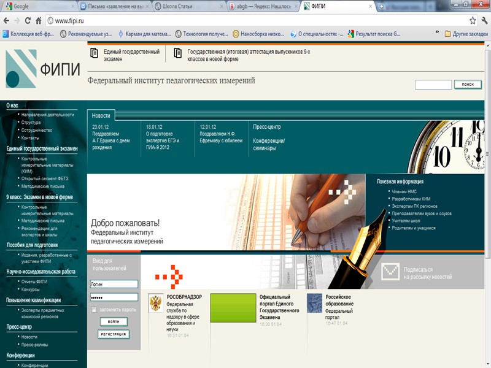Viewport: 491px width, 368px height.
Task: Open the browser home page icon
Action: coord(38,21)
